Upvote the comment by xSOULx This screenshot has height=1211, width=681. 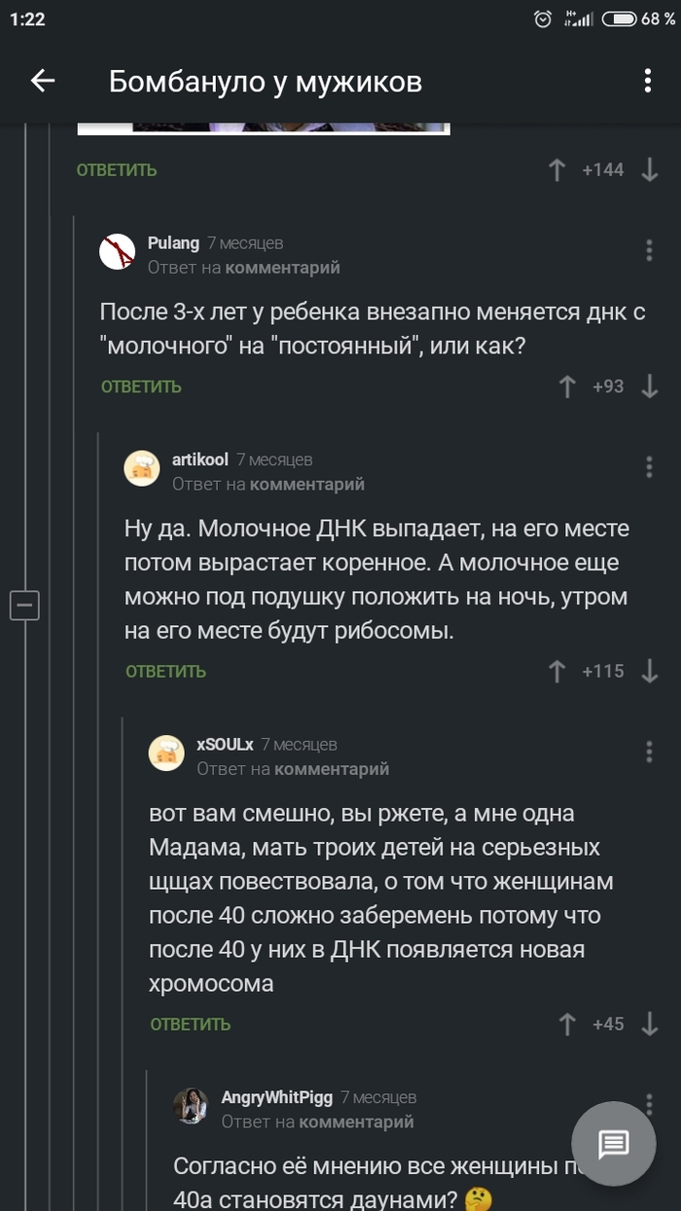[x=567, y=1024]
